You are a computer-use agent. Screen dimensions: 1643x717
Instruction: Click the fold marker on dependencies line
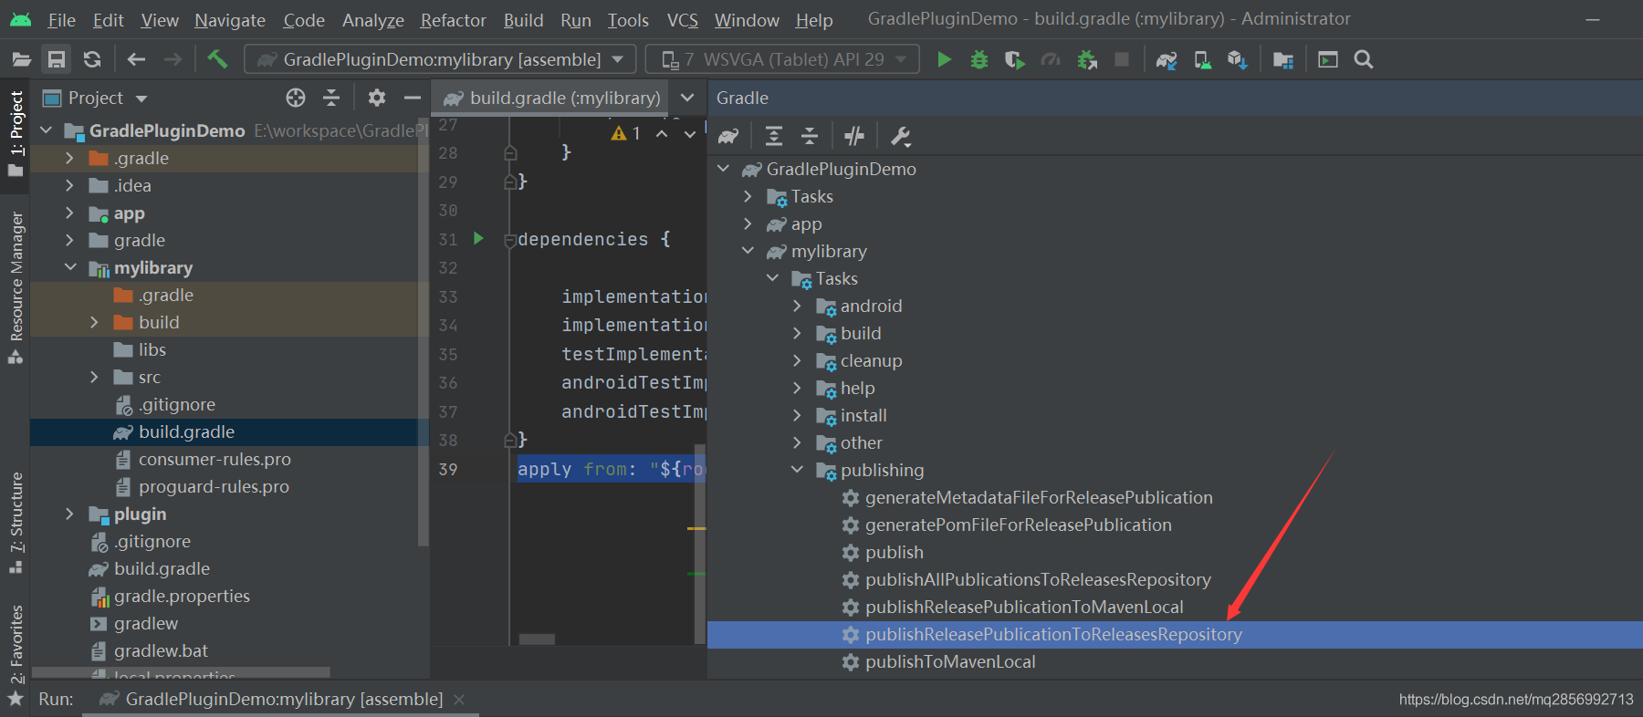[510, 240]
